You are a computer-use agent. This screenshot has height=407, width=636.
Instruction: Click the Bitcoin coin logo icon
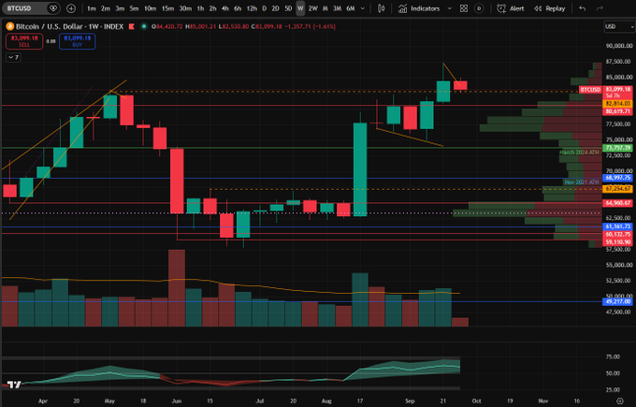9,26
